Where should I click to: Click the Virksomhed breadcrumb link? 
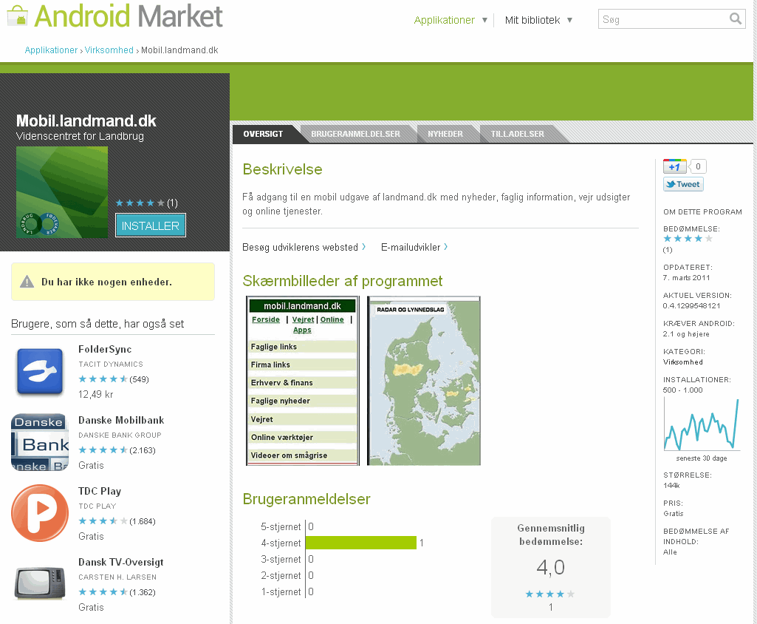coord(109,50)
